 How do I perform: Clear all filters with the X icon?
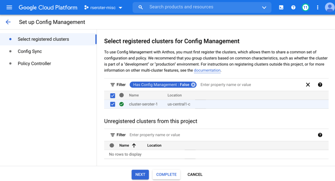pyautogui.click(x=308, y=85)
